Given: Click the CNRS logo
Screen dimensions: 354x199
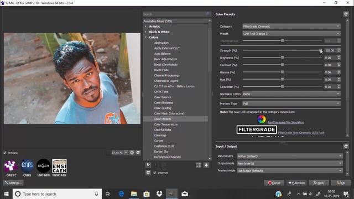Looking at the screenshot, I should click(x=27, y=166).
